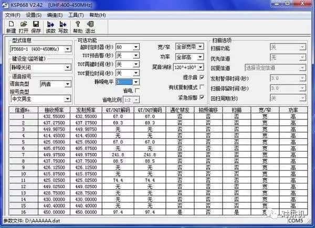Select channel 4 拍频偏移 cell 否
Screen dimensions: 315x228
tap(208, 136)
